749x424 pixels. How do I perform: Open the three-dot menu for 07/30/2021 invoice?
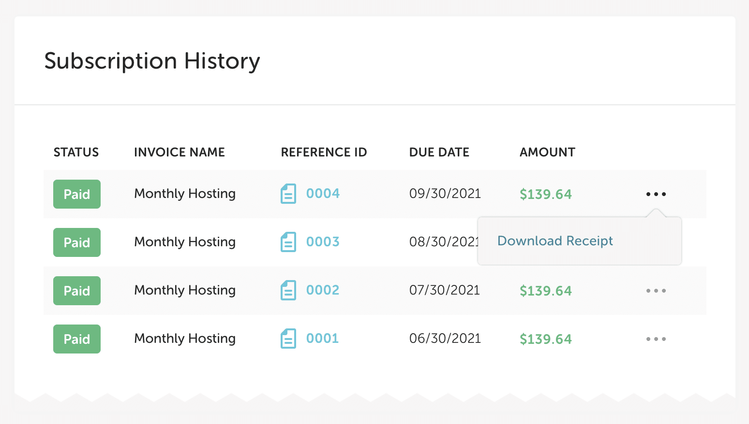tap(656, 291)
